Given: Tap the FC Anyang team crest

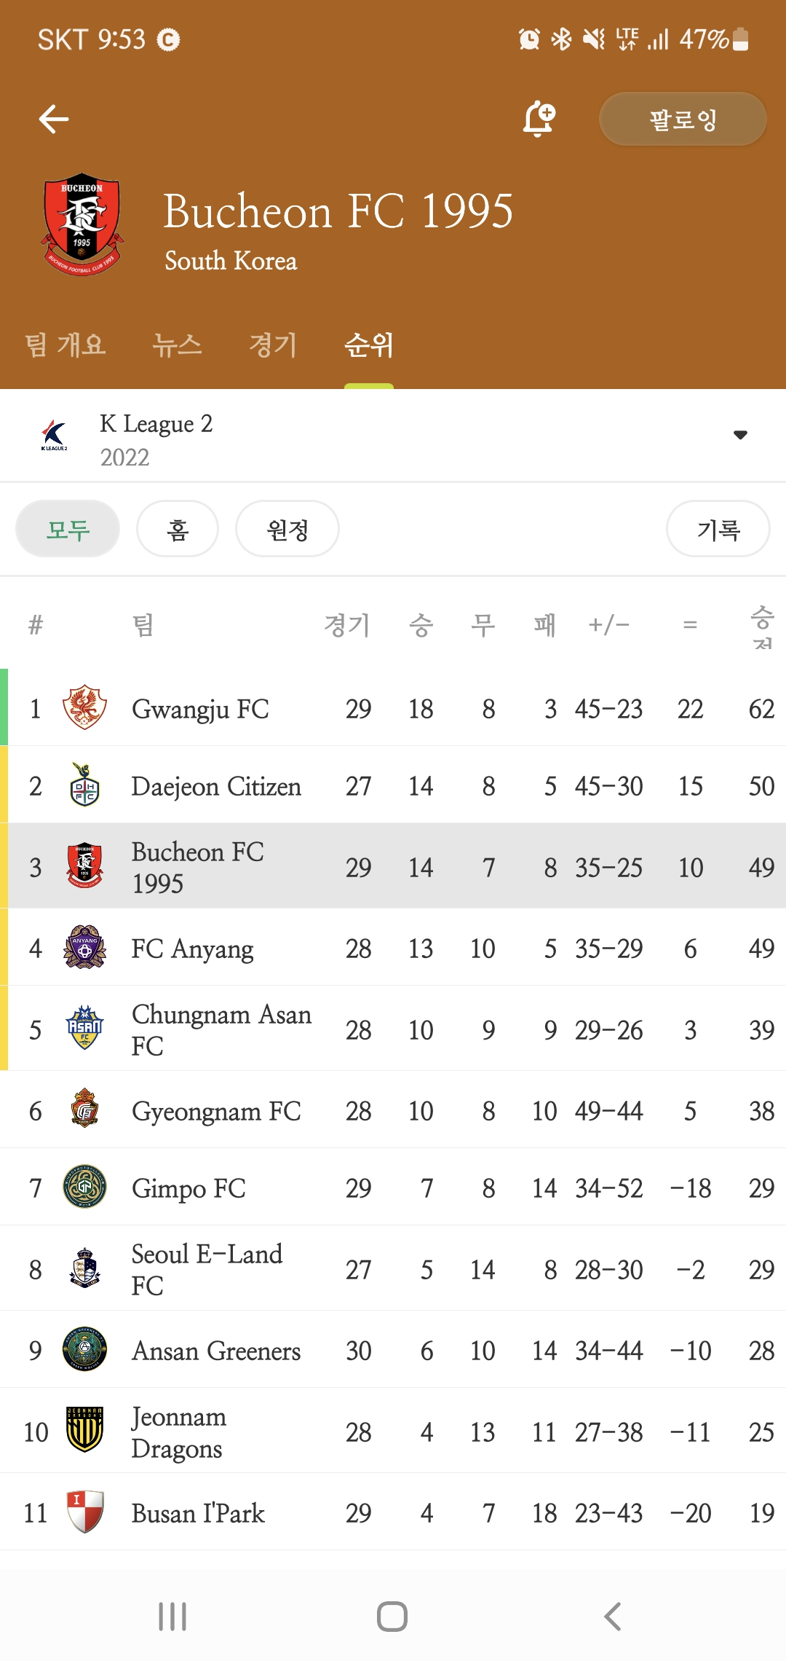Looking at the screenshot, I should [x=84, y=947].
